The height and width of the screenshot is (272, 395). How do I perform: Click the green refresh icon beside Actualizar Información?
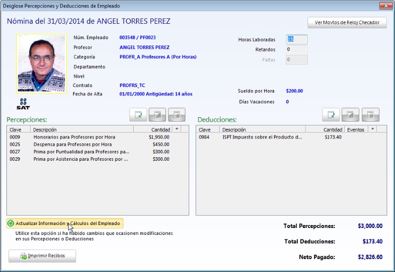11,224
